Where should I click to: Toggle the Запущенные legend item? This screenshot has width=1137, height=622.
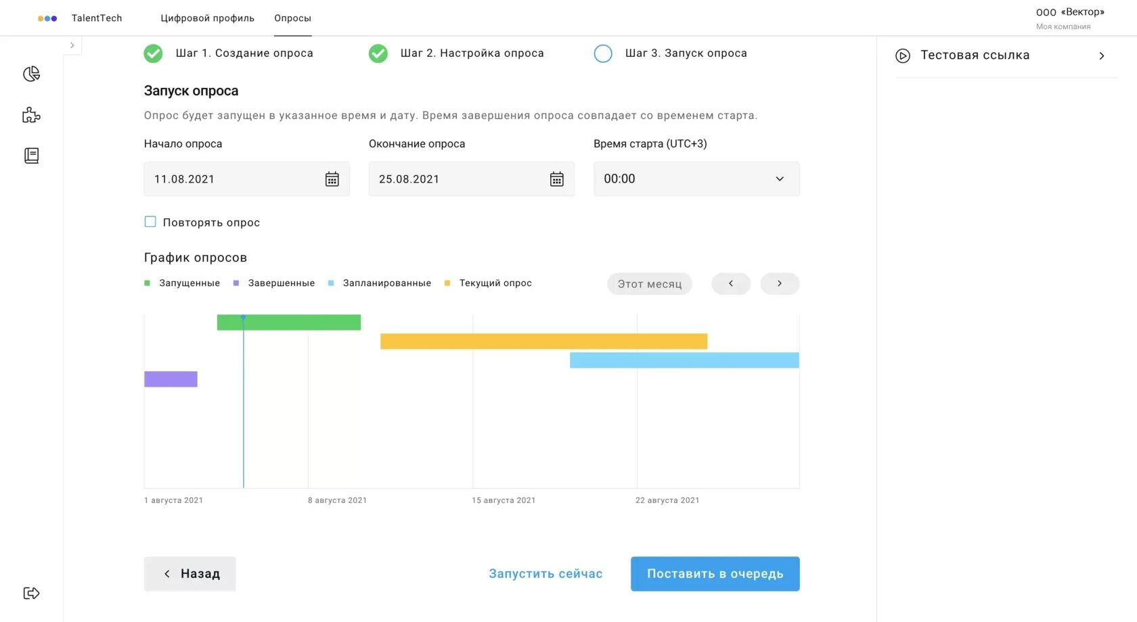click(182, 283)
